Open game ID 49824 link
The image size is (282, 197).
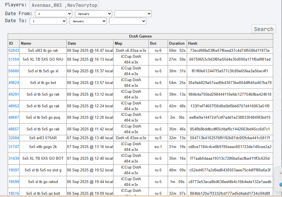14,83
